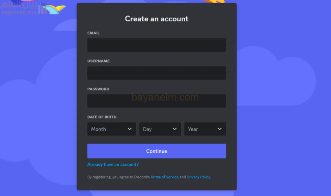Focus the Password input field
331x196 pixels.
click(x=157, y=101)
